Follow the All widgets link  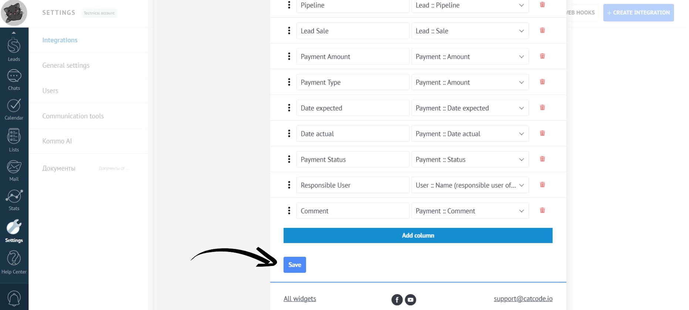pyautogui.click(x=300, y=299)
